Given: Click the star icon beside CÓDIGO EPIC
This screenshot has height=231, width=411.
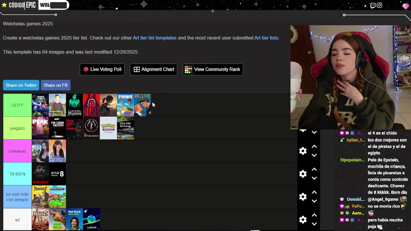Looking at the screenshot, I should point(4,5).
